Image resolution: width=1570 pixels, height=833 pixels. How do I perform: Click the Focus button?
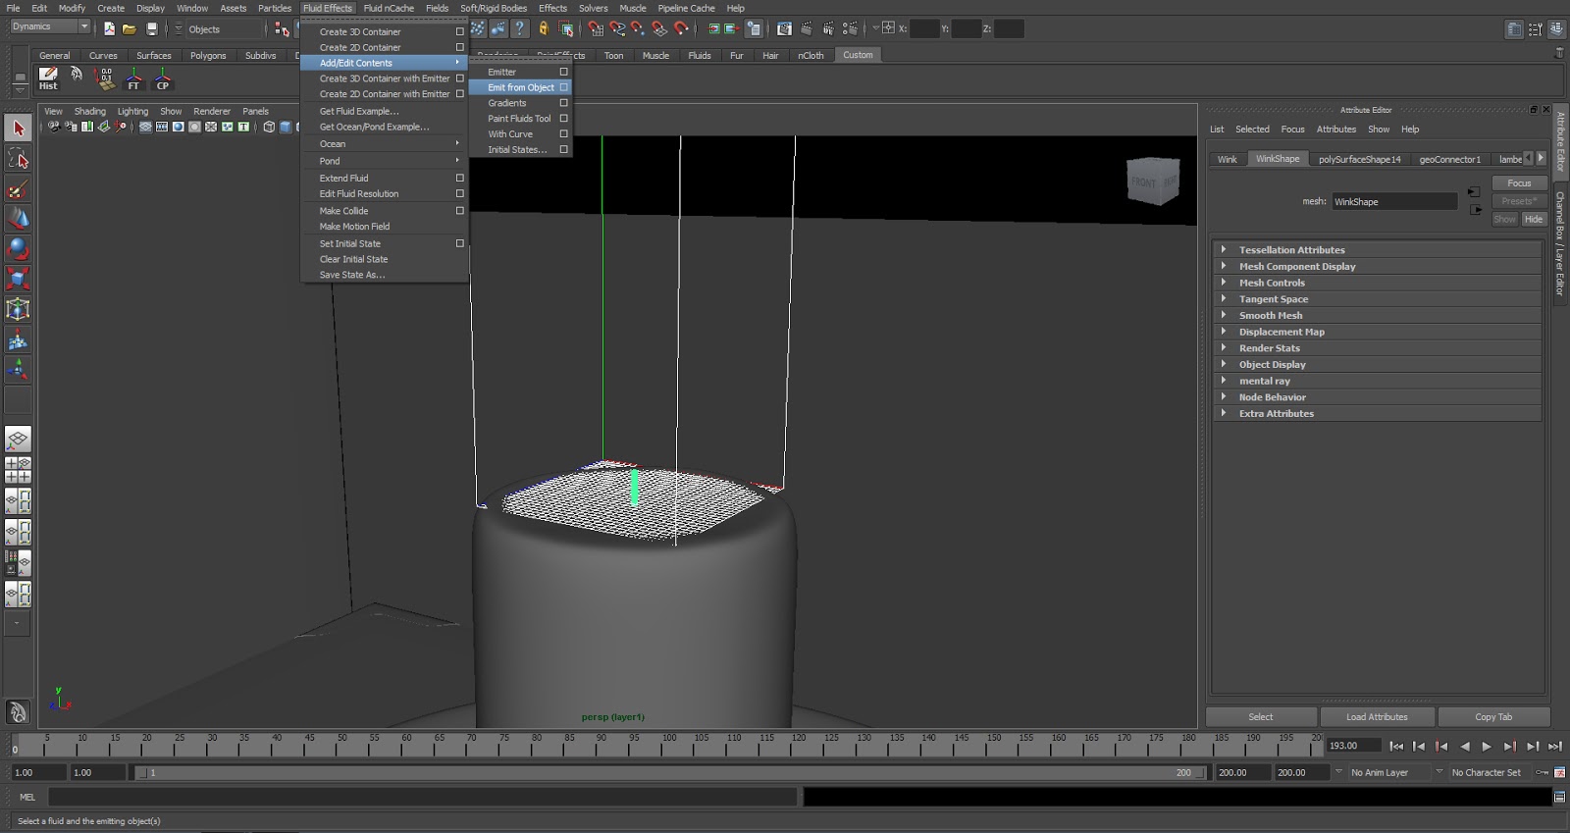tap(1519, 183)
